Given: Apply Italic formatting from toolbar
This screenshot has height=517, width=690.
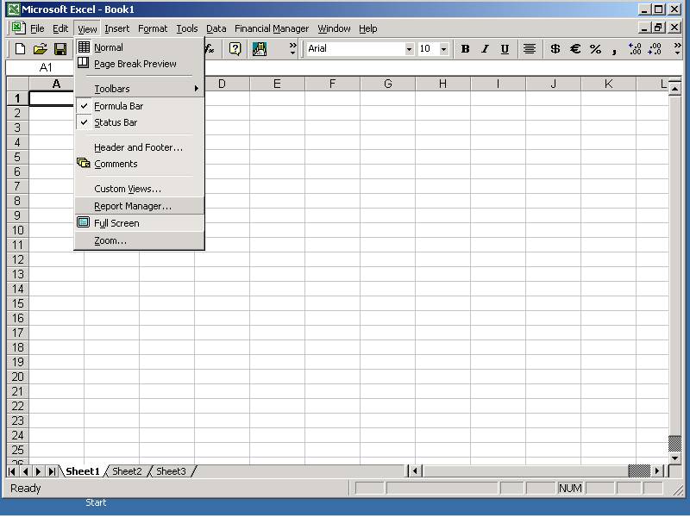Looking at the screenshot, I should click(x=485, y=49).
